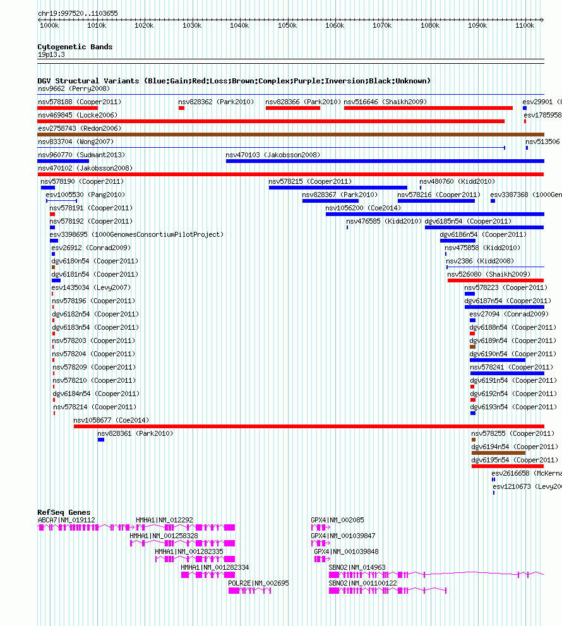The height and width of the screenshot is (626, 562).
Task: Select nsv578215 (Cooper2011) label
Action: pyautogui.click(x=310, y=181)
